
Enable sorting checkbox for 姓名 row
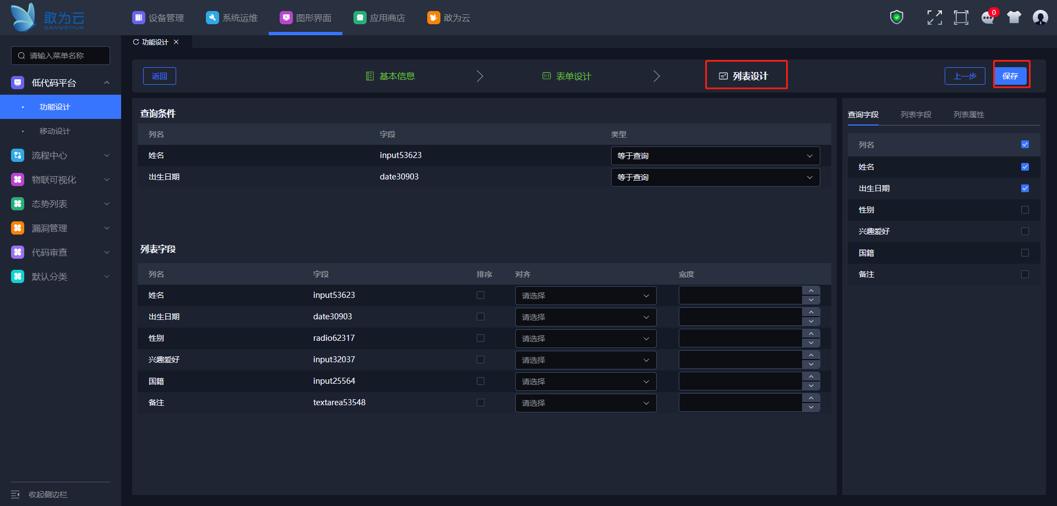point(481,295)
